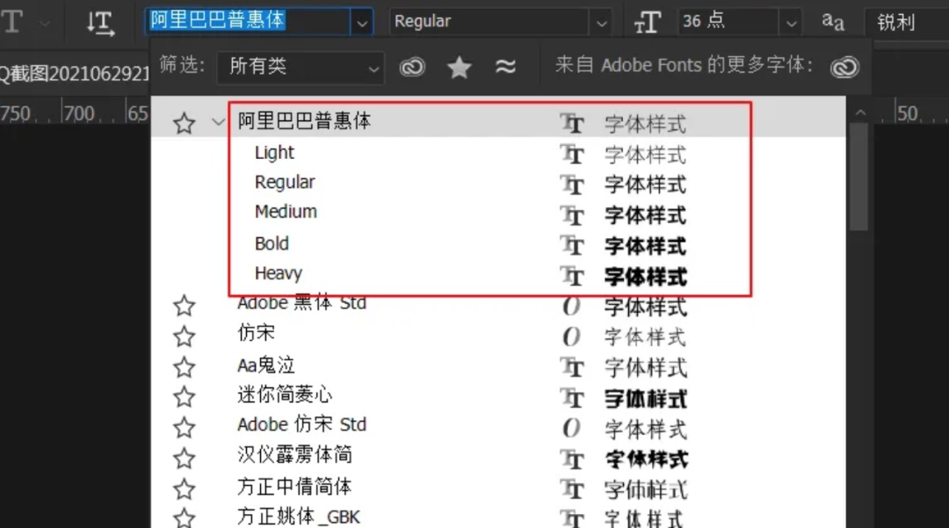Collapse the 阿里巴巴普惠体 font family group
The width and height of the screenshot is (949, 528).
point(218,122)
